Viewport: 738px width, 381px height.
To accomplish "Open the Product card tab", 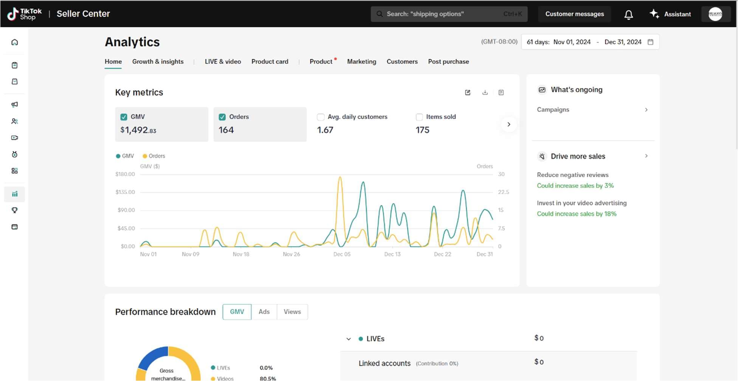I will [270, 62].
